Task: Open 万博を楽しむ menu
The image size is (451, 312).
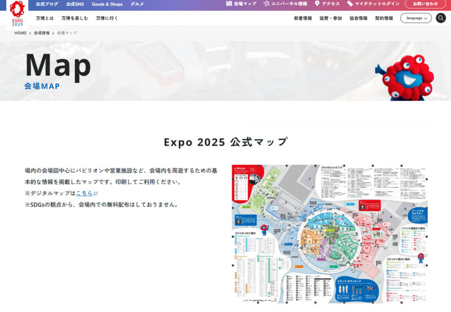Action: coord(75,18)
